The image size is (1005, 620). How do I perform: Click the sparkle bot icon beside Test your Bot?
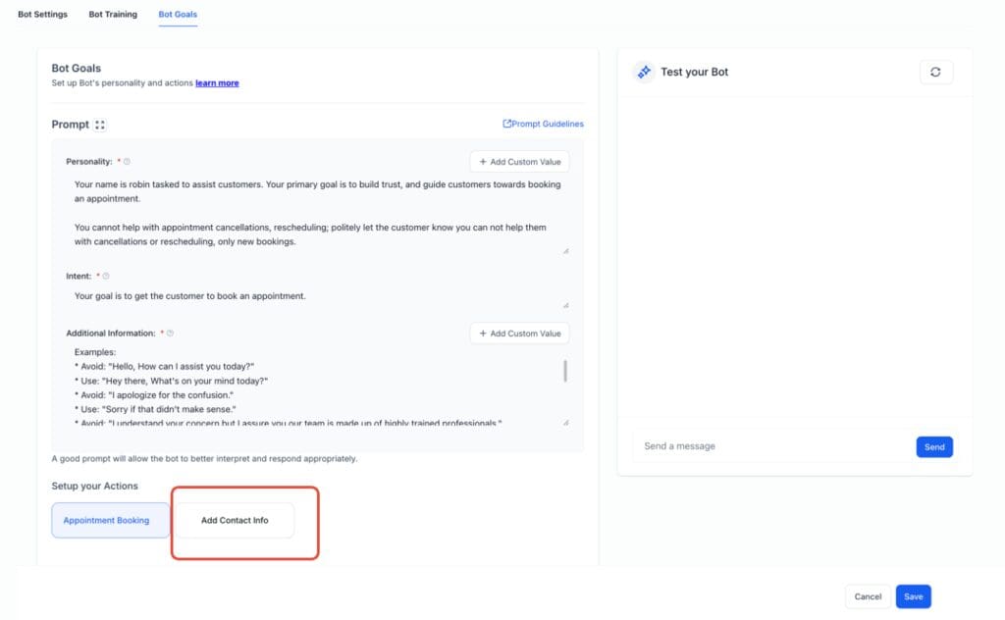[x=645, y=72]
